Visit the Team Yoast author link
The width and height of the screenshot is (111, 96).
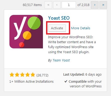coord(61,60)
